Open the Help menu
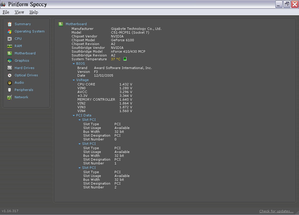Screen dimensions: 299x215 click(34, 12)
